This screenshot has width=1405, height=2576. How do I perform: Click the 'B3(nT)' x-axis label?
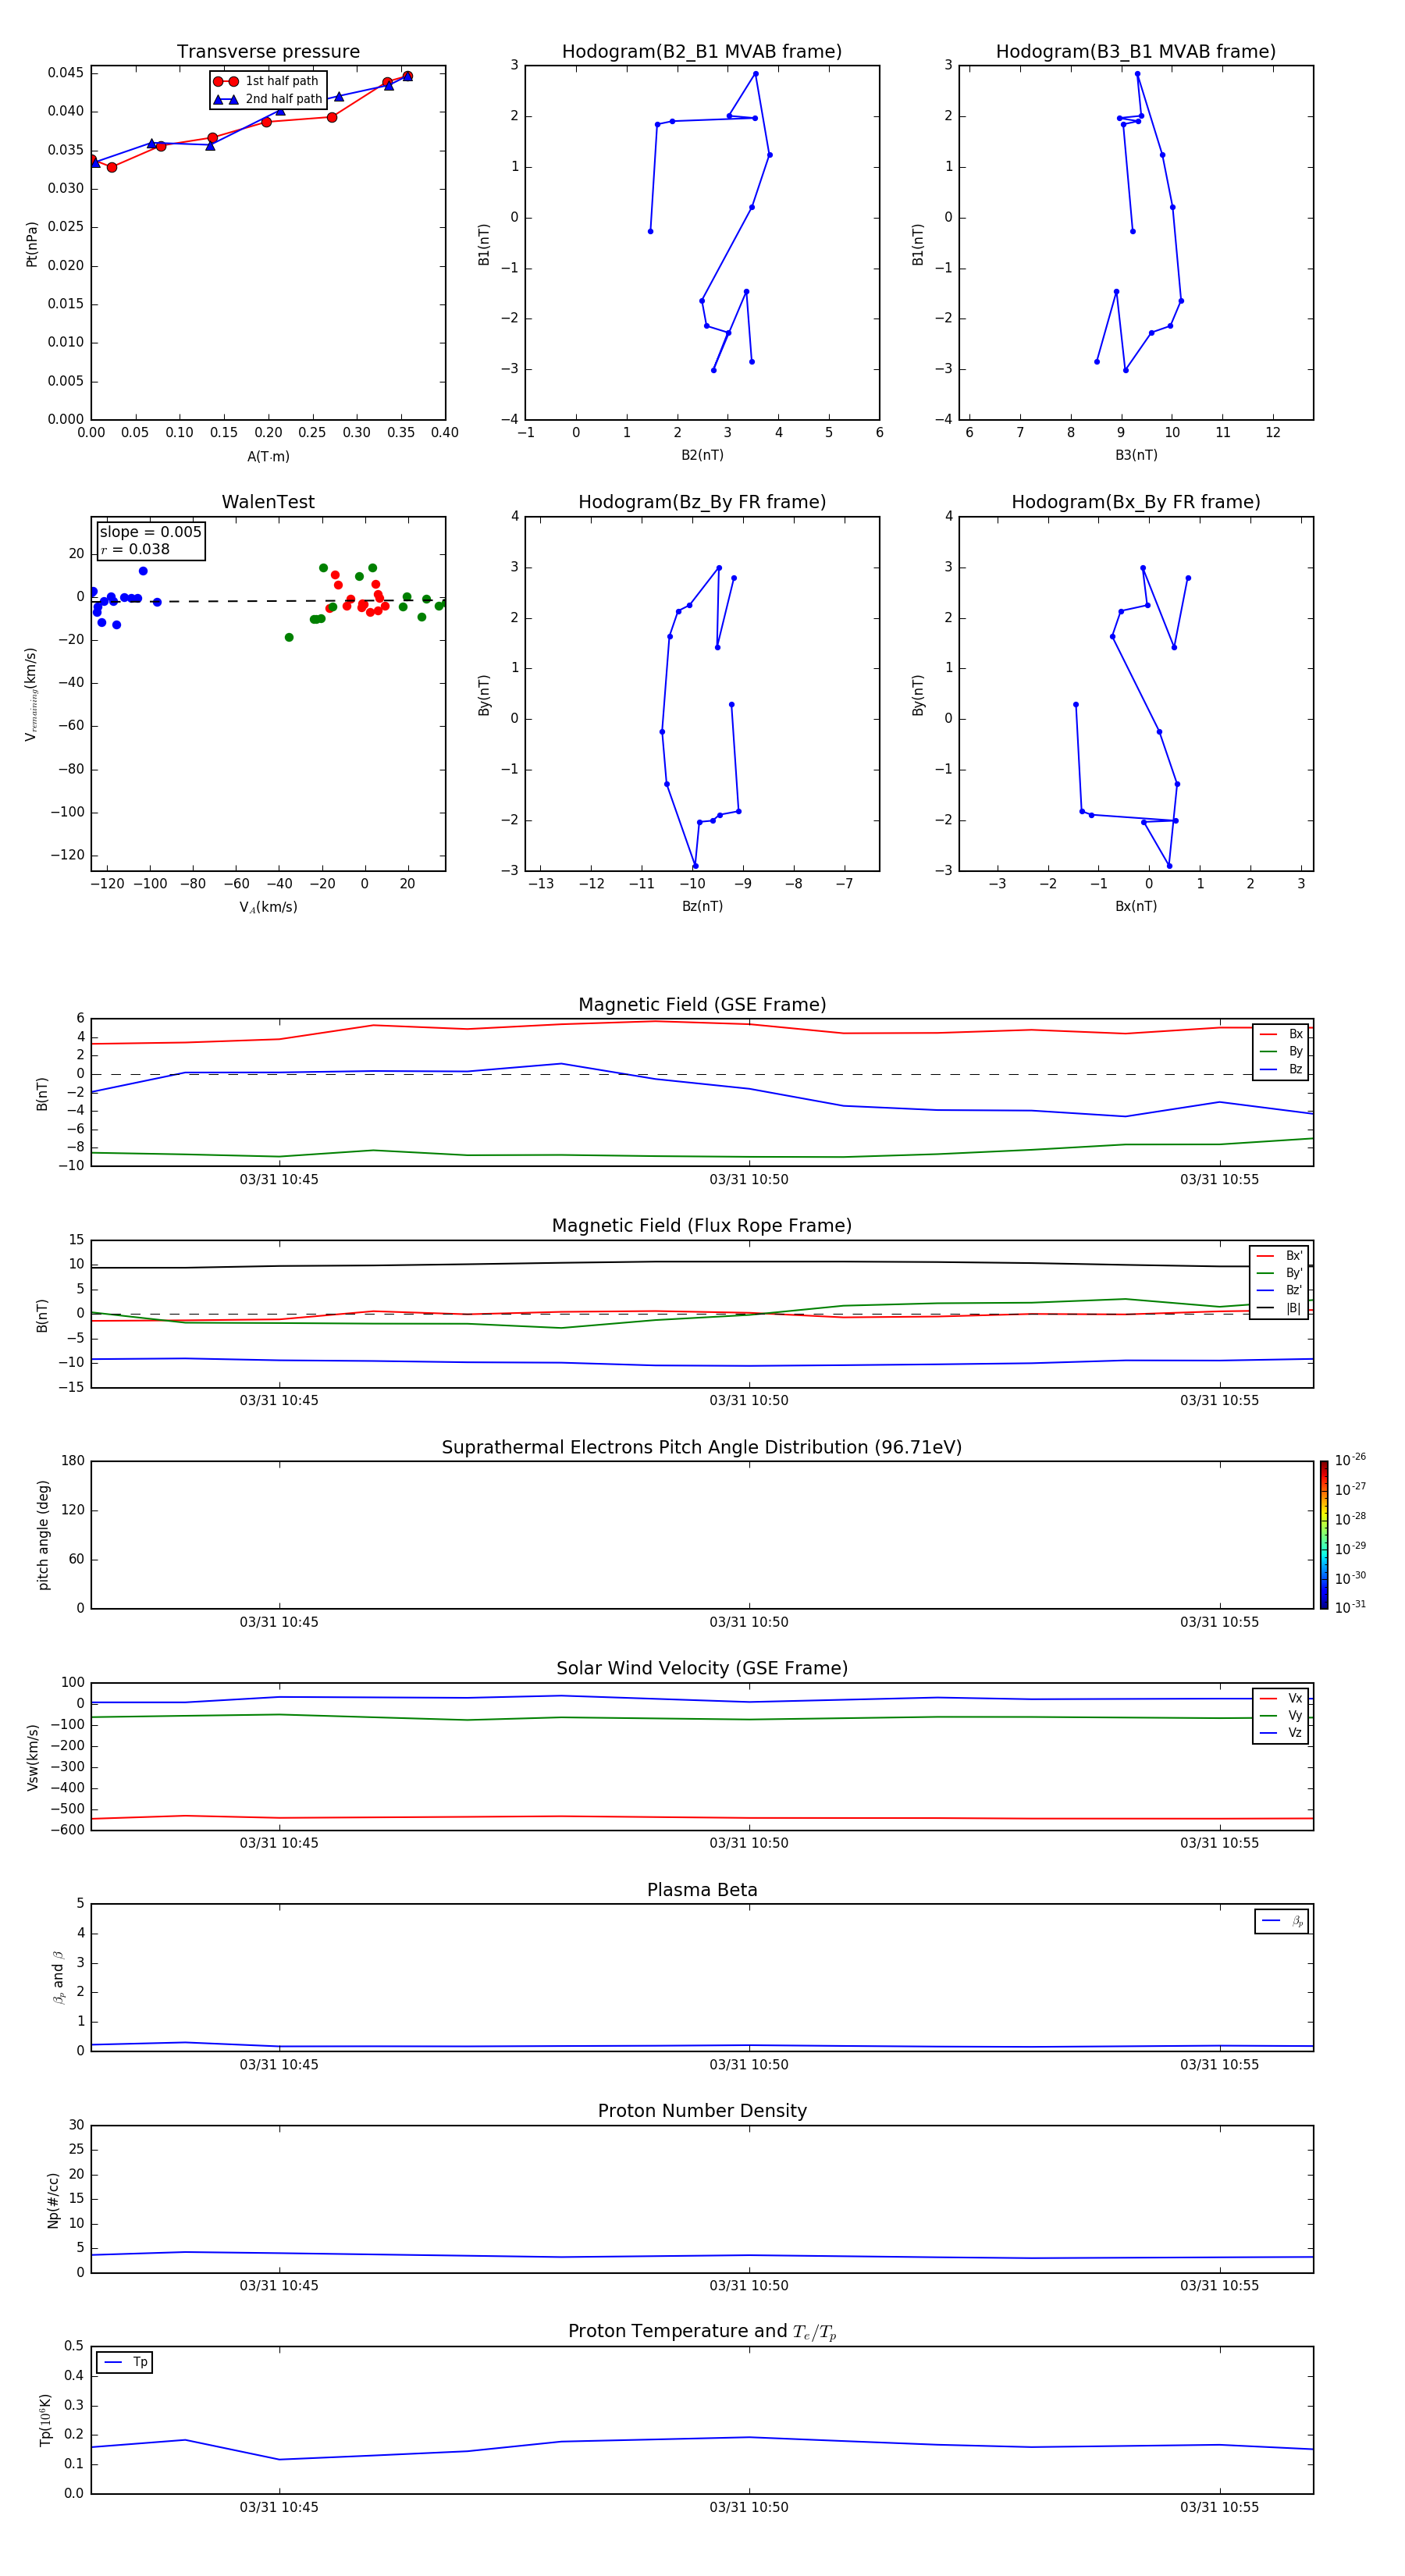tap(1136, 455)
